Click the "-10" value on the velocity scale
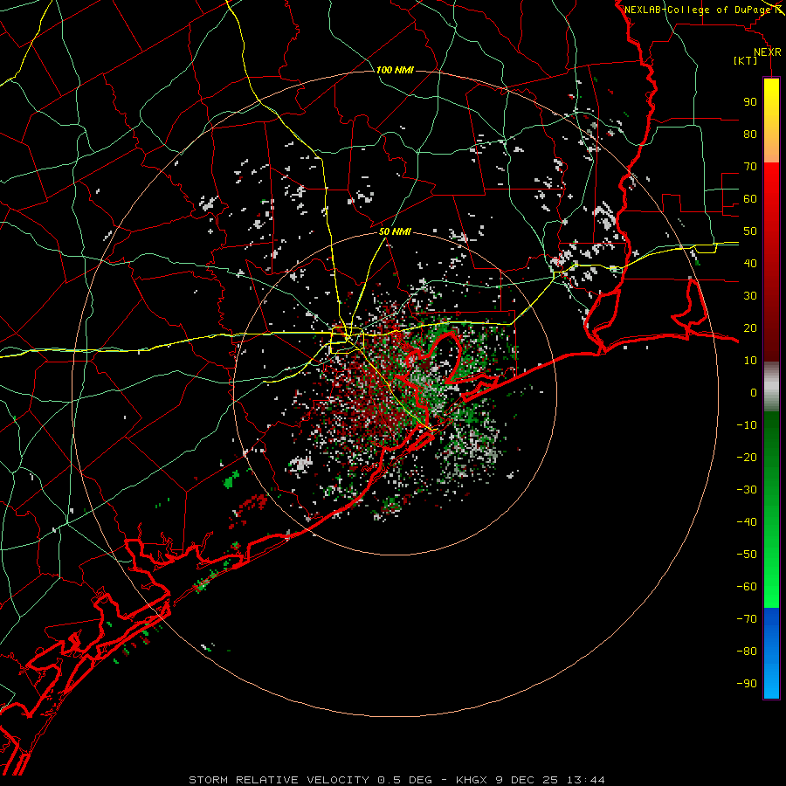 [x=747, y=425]
